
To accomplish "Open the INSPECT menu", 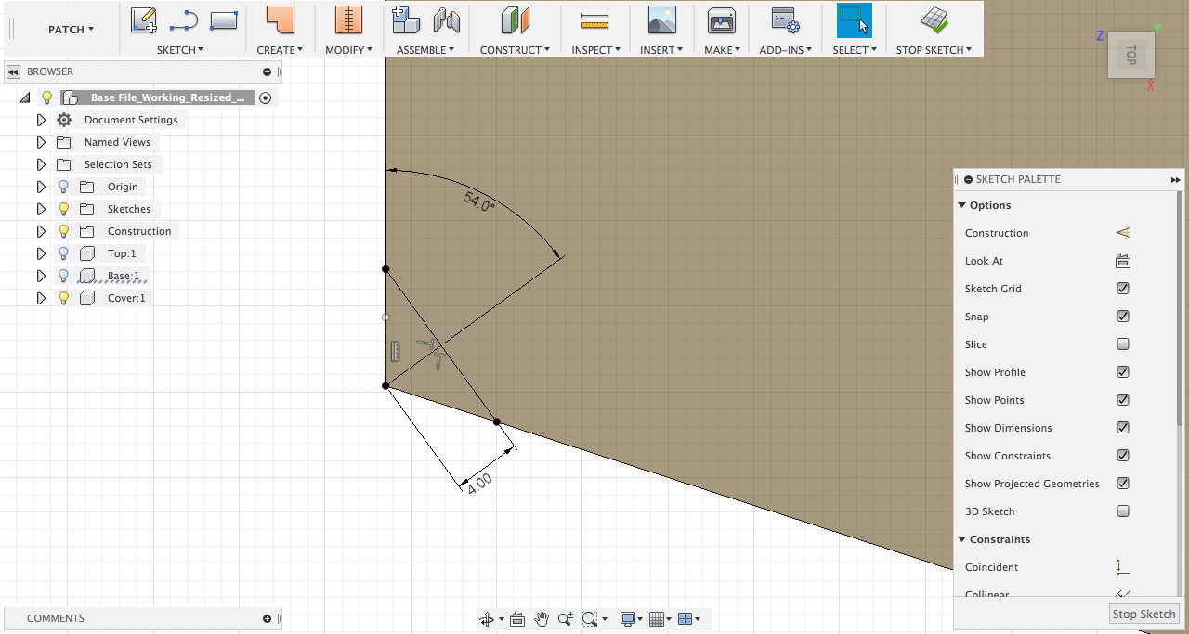I will [594, 50].
